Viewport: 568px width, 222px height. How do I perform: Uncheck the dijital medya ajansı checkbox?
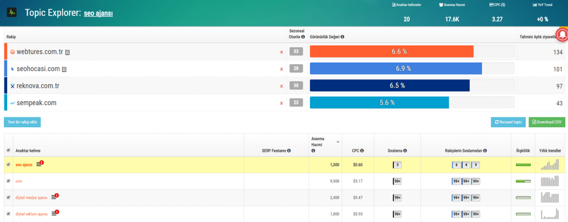pos(8,198)
